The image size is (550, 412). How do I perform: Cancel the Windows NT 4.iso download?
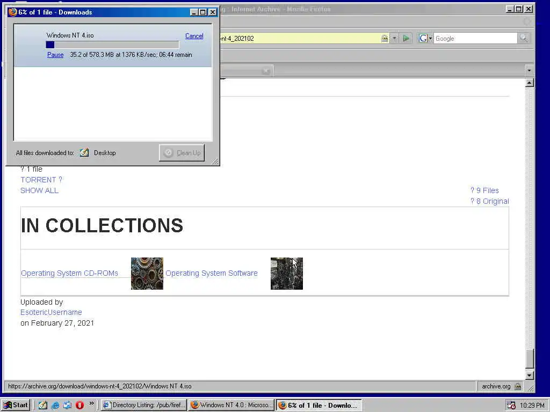pyautogui.click(x=194, y=36)
